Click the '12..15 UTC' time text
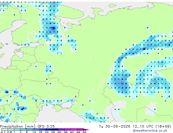 tap(143, 126)
